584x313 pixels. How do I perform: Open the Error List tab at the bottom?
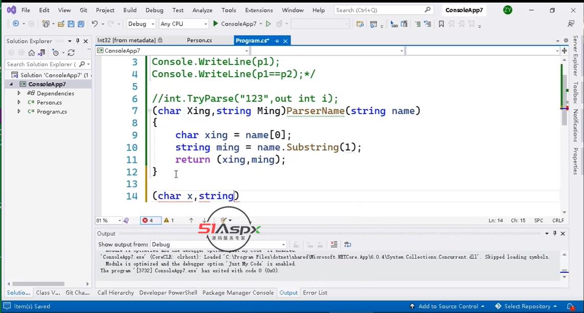(315, 293)
